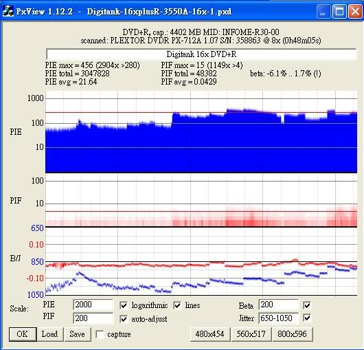Toggle the Beta display checkbox
Image resolution: width=364 pixels, height=350 pixels.
click(x=307, y=305)
